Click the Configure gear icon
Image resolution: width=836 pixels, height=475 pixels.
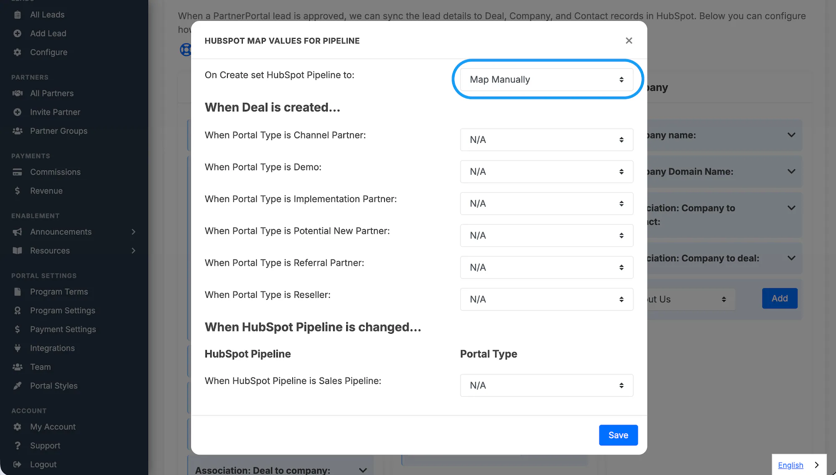(17, 52)
